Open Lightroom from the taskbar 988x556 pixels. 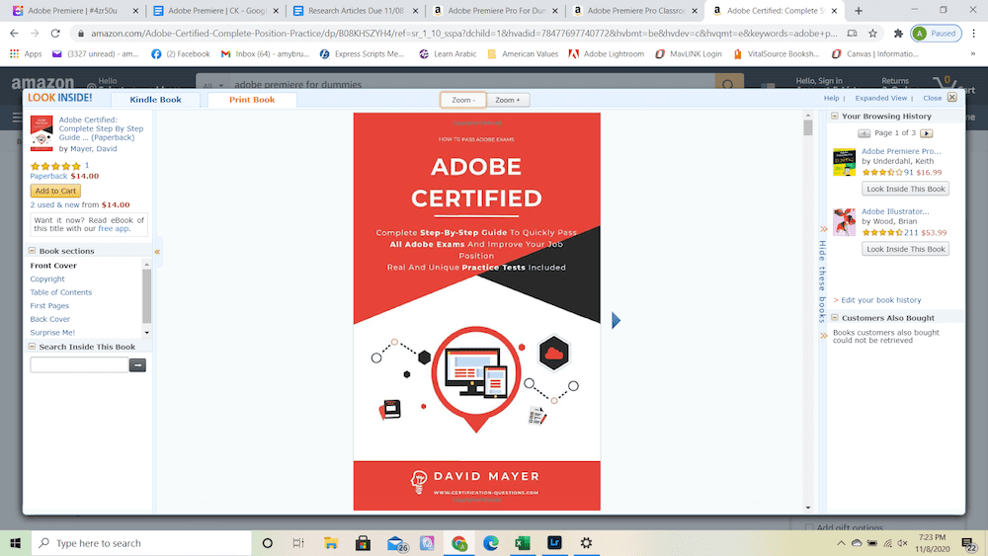point(554,543)
